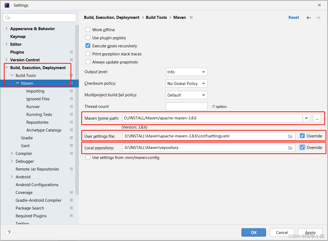Enable the Work offline checkbox
This screenshot has height=241, width=328.
[88, 30]
